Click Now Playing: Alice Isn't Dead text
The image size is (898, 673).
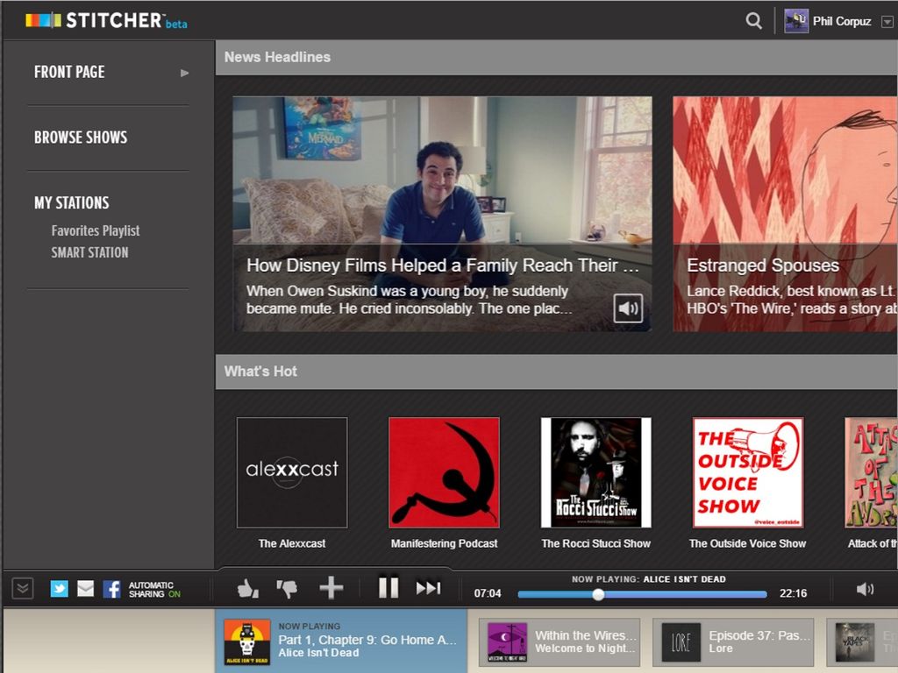pyautogui.click(x=648, y=579)
